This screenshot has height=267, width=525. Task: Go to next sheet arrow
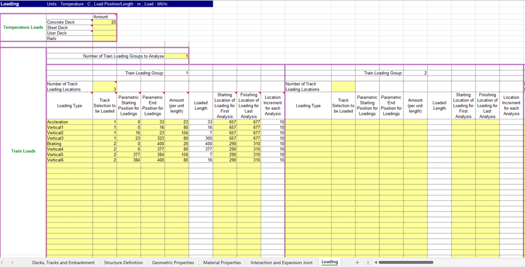coord(12,263)
